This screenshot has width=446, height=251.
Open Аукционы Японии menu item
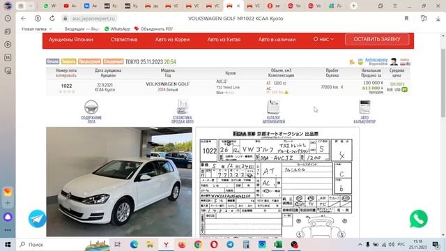point(71,40)
